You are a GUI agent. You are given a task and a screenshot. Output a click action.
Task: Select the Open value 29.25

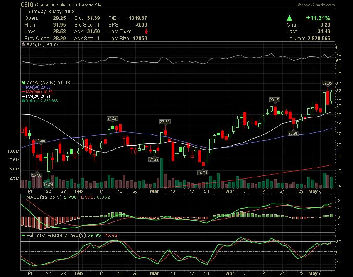[x=59, y=18]
